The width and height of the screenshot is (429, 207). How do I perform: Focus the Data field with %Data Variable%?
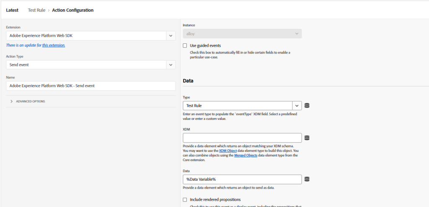242,179
